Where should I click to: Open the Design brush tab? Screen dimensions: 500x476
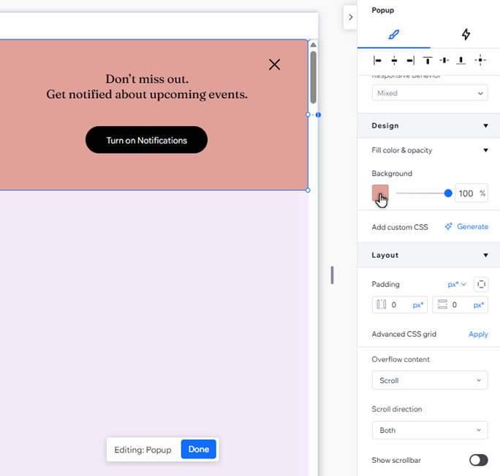(x=394, y=34)
